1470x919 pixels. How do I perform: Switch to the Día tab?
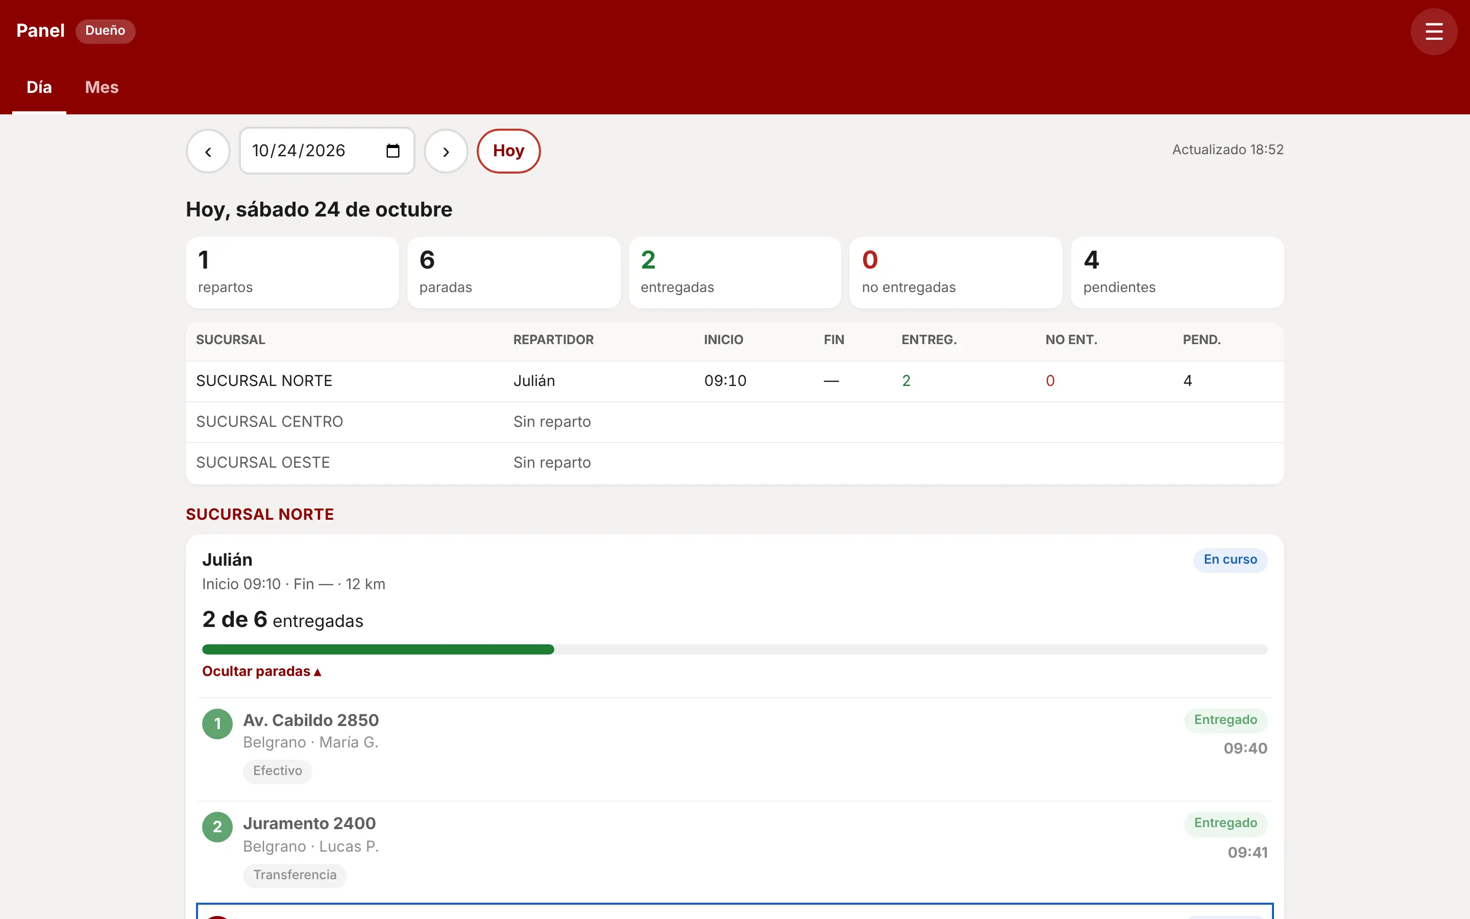39,87
